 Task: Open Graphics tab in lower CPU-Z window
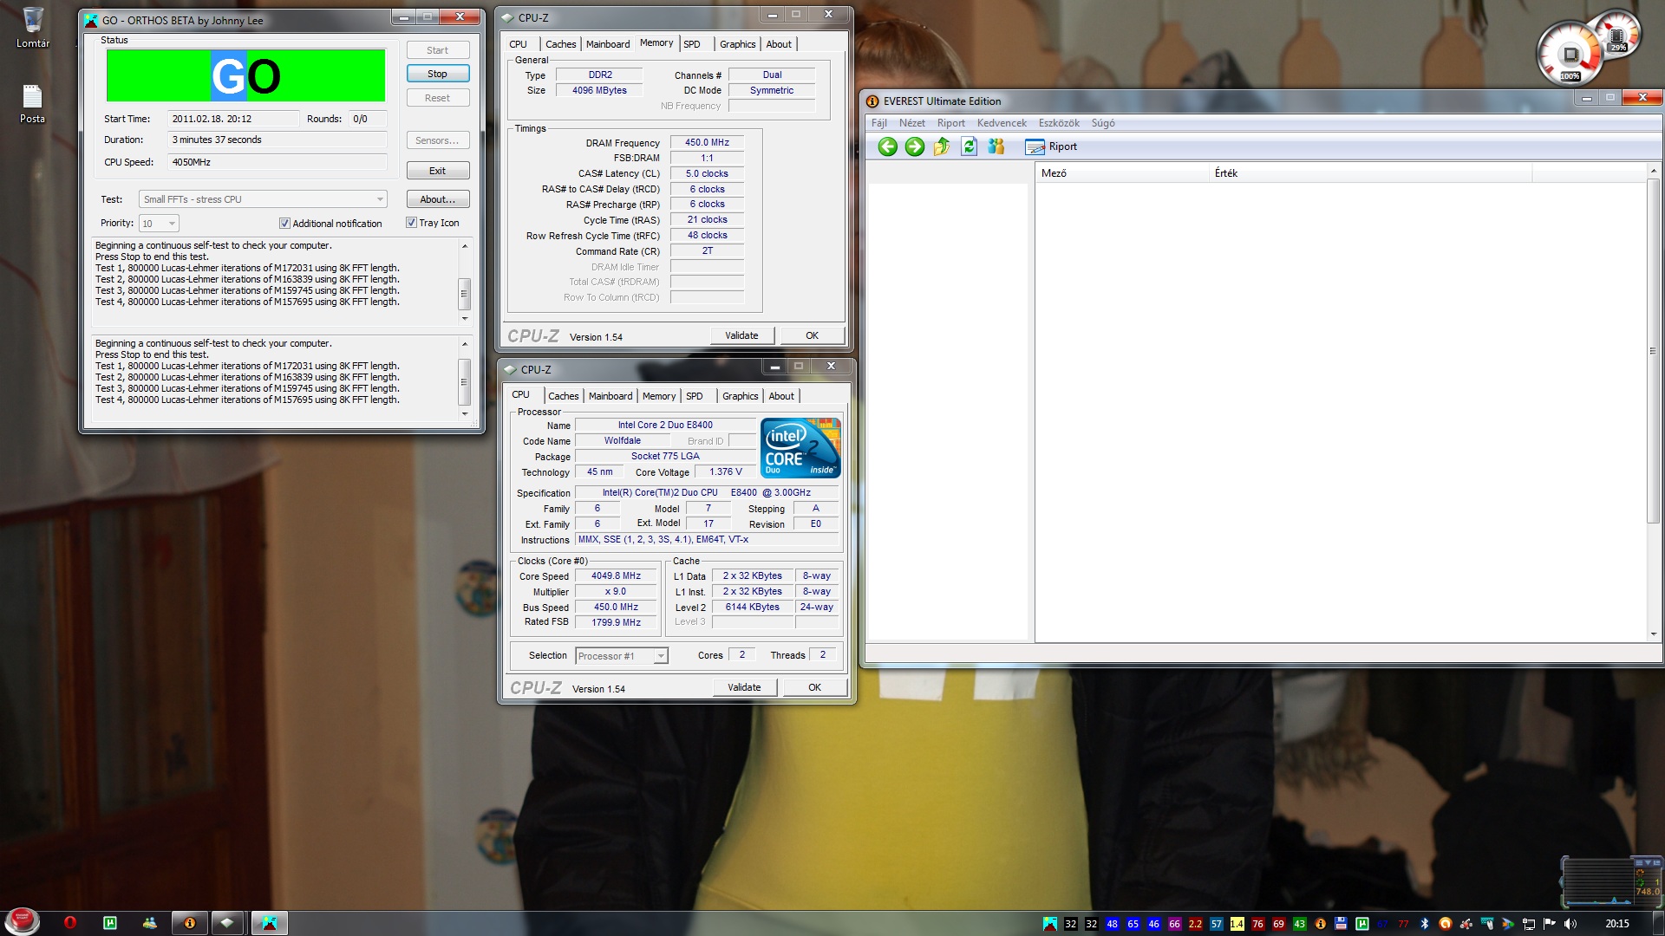(x=740, y=396)
